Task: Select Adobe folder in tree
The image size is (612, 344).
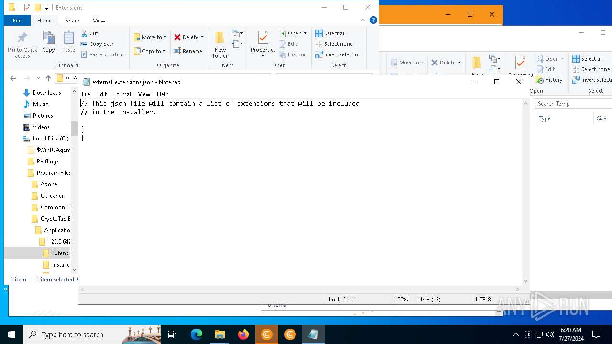Action: (x=48, y=184)
